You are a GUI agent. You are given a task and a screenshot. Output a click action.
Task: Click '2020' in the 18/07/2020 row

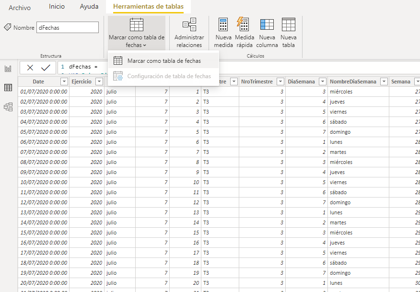pyautogui.click(x=96, y=263)
